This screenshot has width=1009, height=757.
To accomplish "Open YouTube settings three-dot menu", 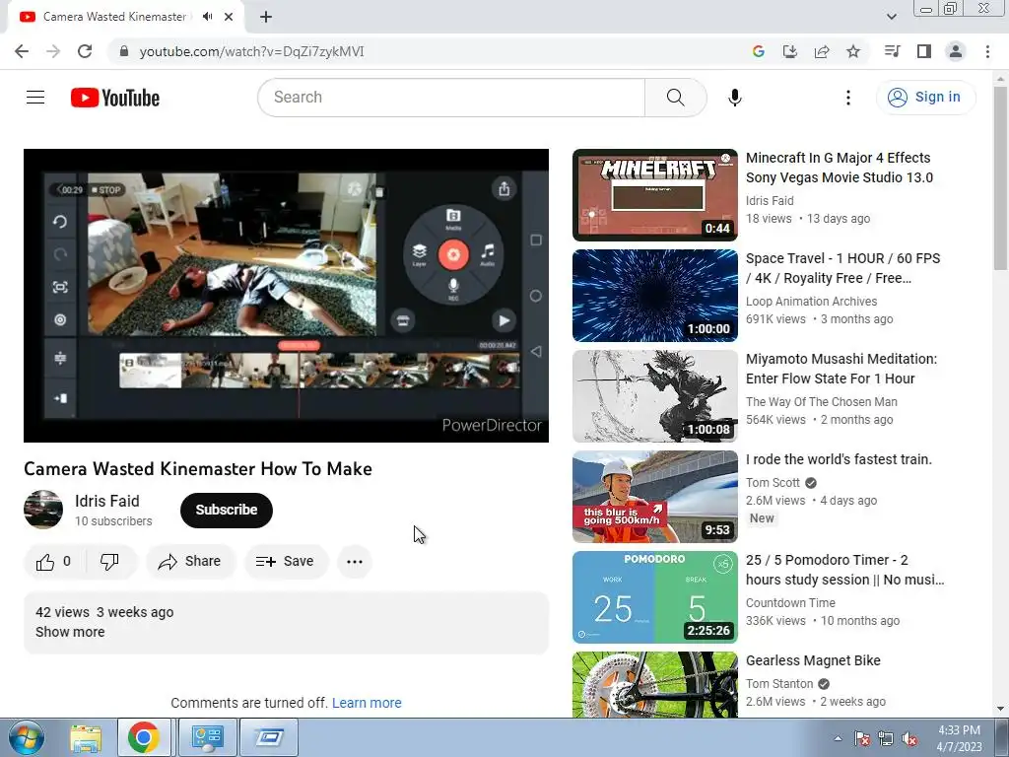I will click(848, 98).
